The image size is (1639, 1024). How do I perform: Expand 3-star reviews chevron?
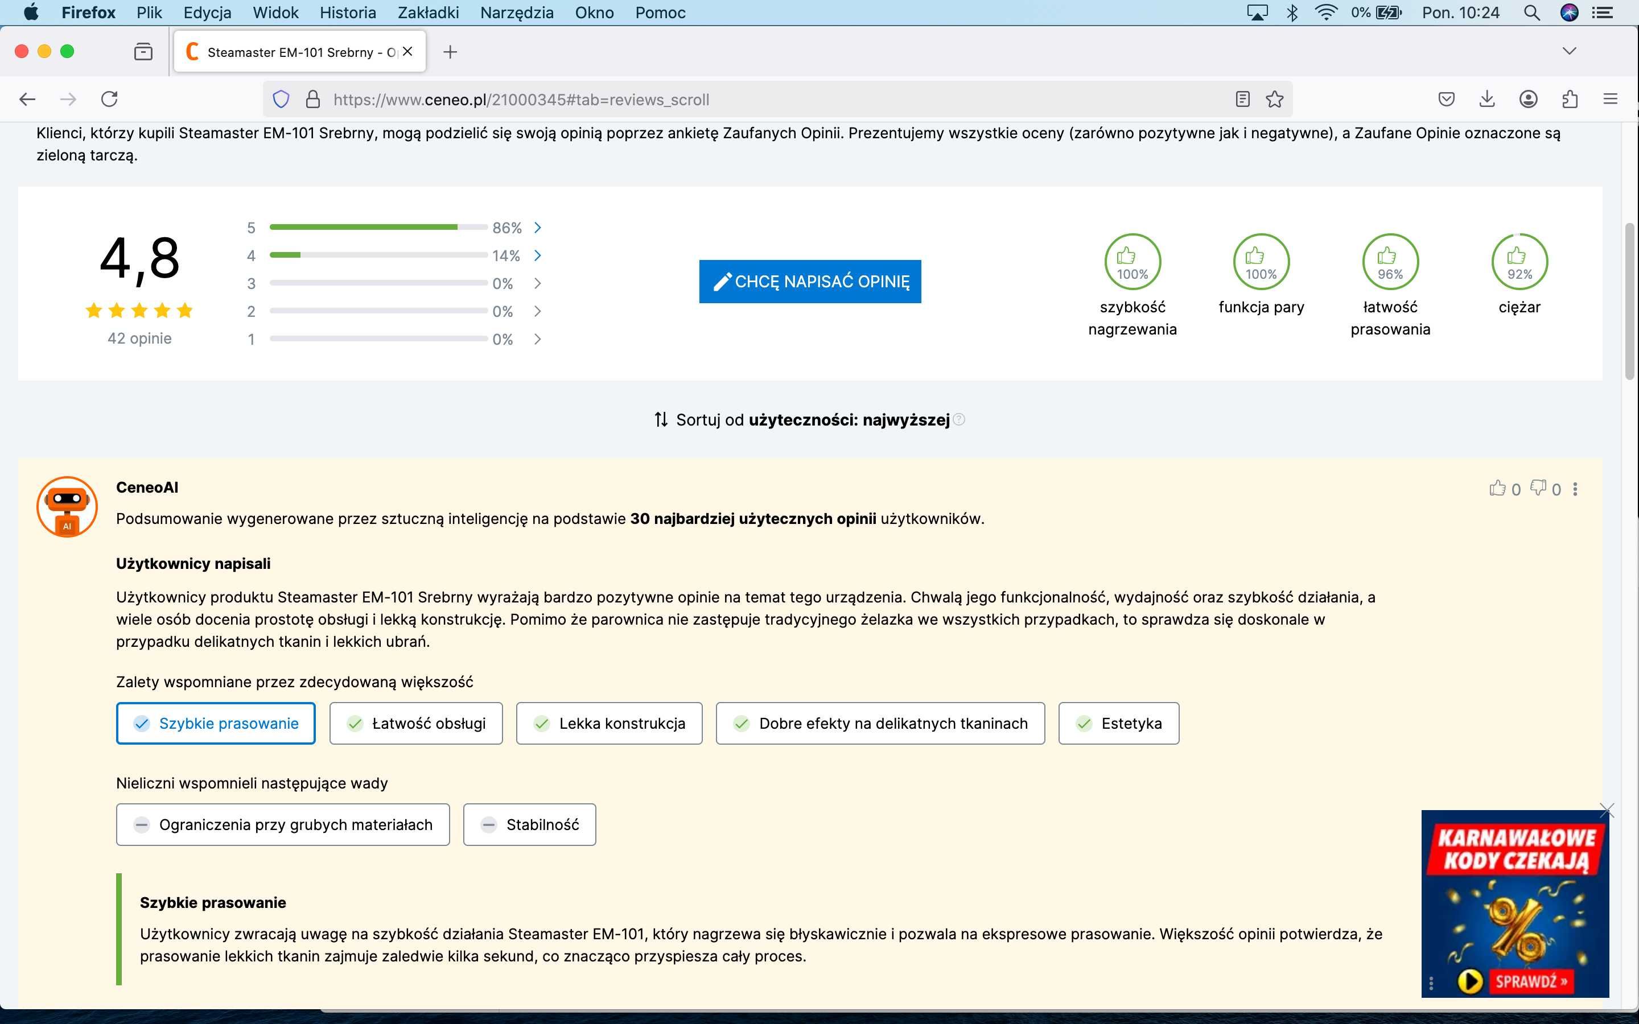(538, 283)
